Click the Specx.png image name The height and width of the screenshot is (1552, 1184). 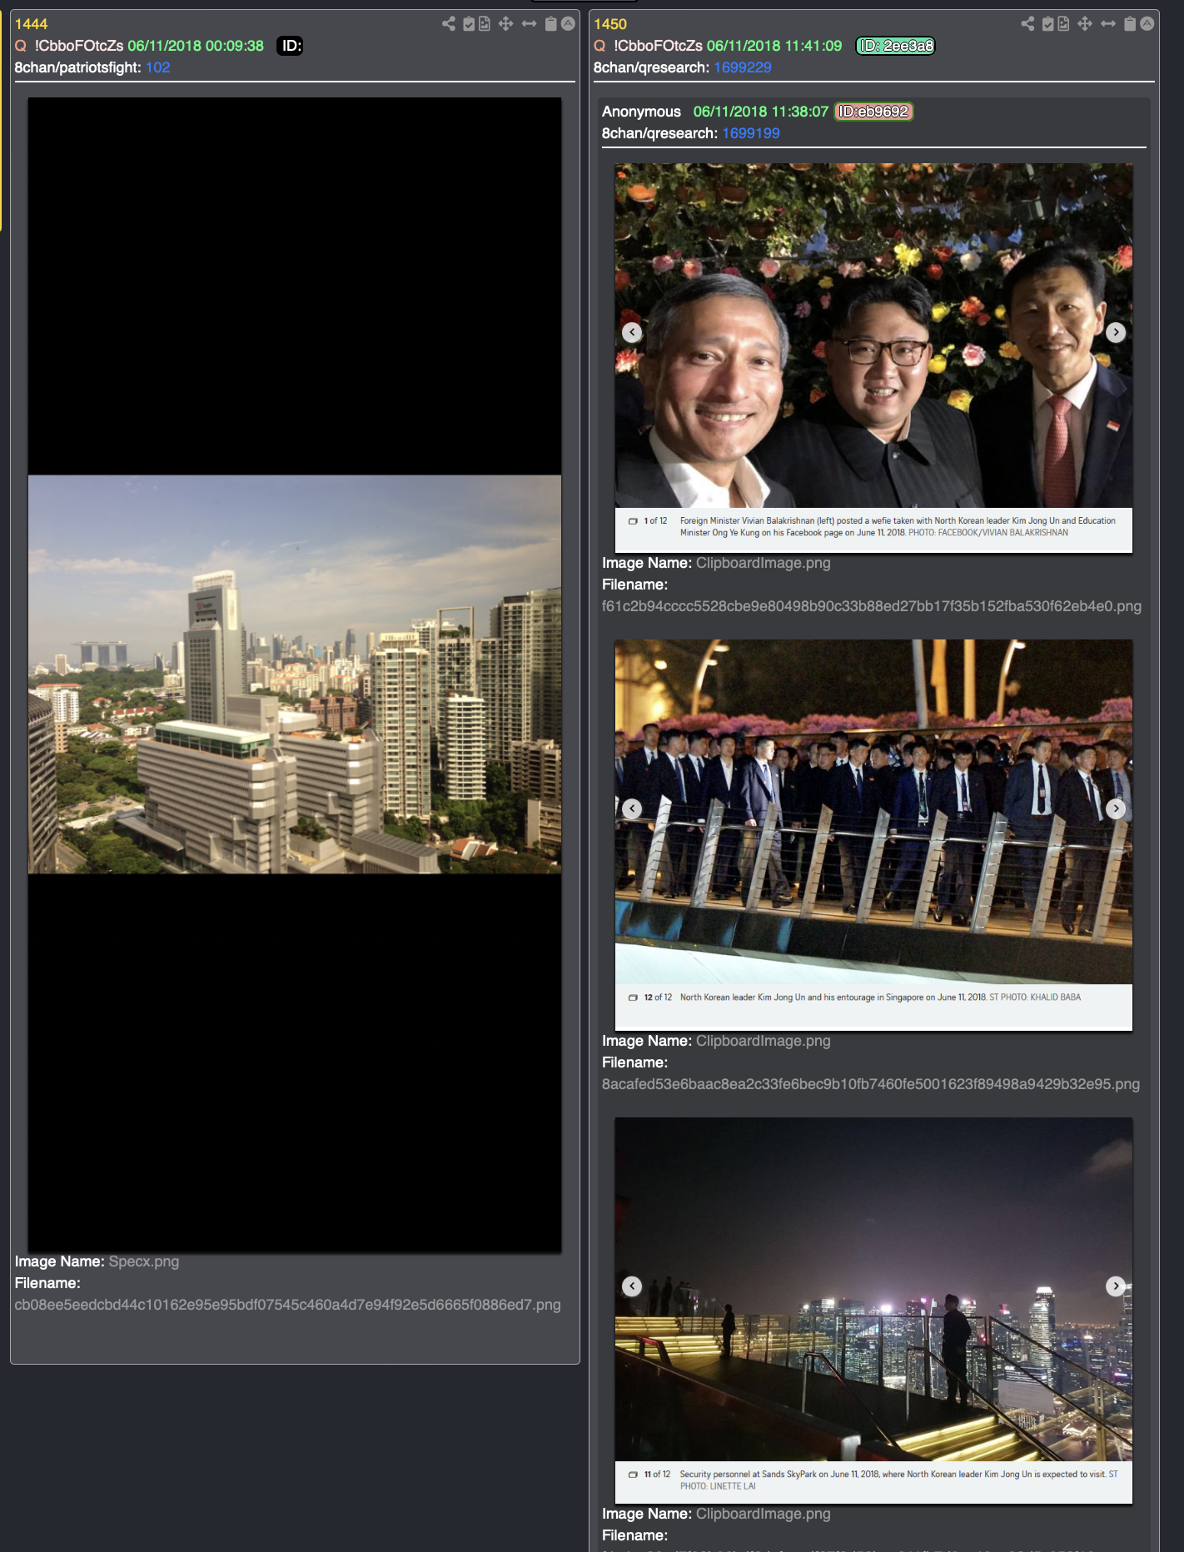144,1261
